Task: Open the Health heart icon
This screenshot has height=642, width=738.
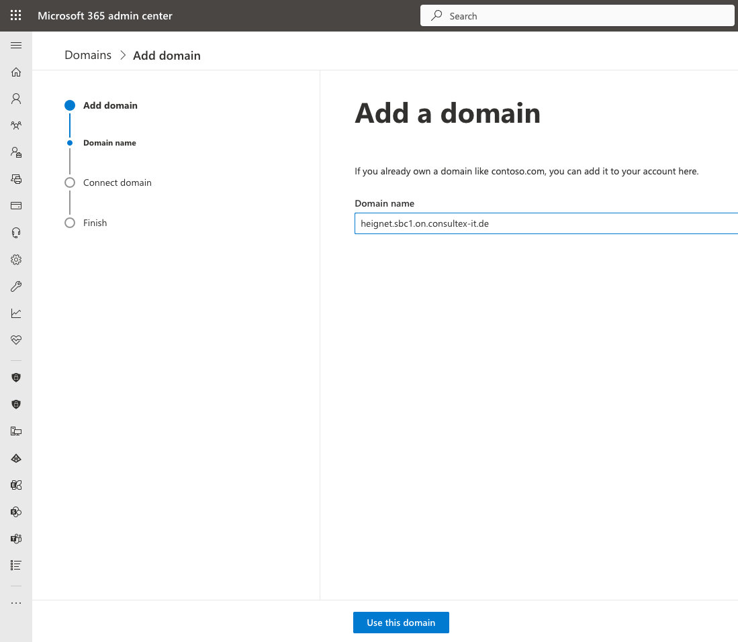Action: [x=16, y=339]
